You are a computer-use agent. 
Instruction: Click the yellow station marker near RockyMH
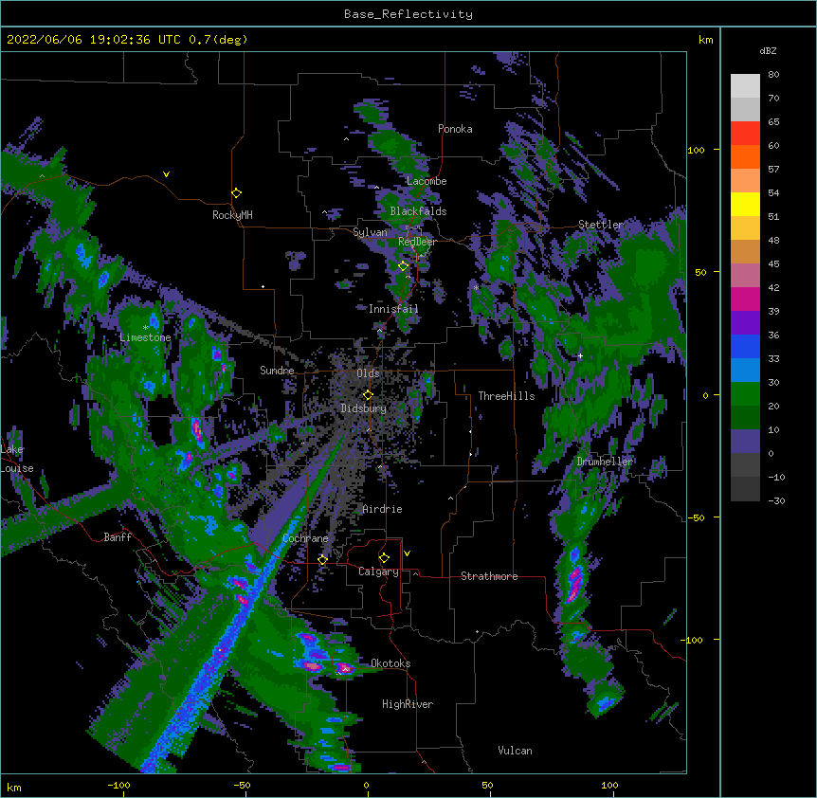tap(236, 192)
